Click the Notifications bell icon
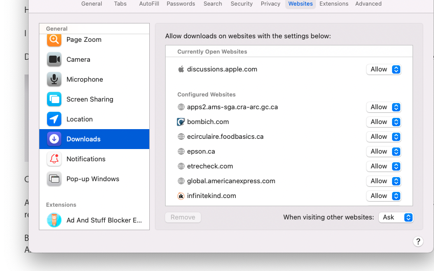Viewport: 434px width, 271px height. tap(54, 159)
